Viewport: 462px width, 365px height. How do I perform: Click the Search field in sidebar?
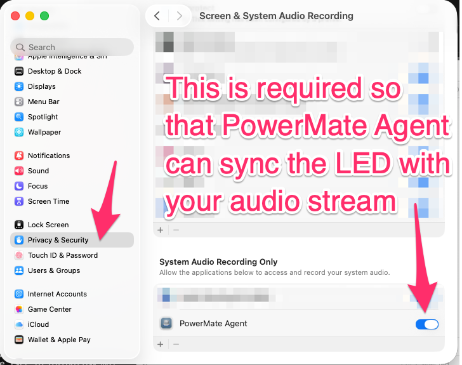(x=72, y=47)
